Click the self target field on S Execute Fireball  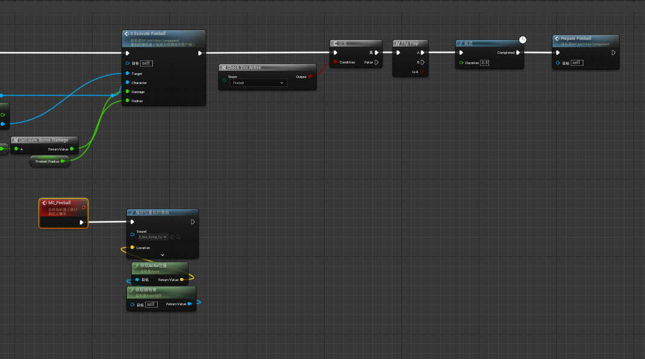146,63
